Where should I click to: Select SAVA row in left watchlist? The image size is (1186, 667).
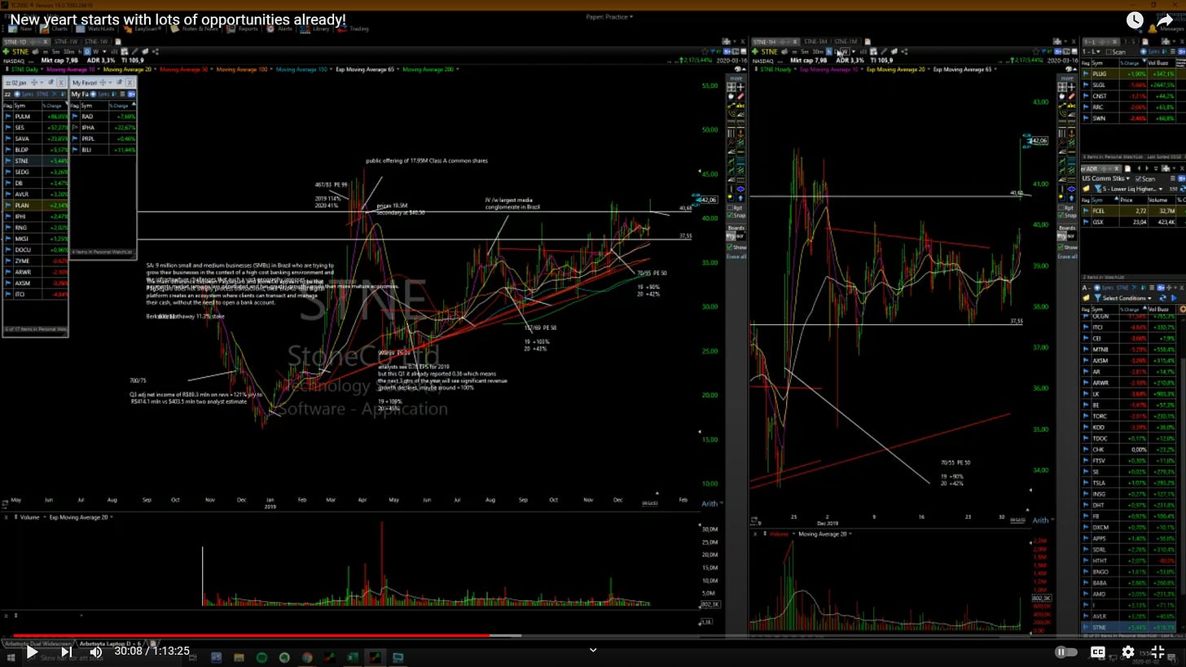point(34,138)
